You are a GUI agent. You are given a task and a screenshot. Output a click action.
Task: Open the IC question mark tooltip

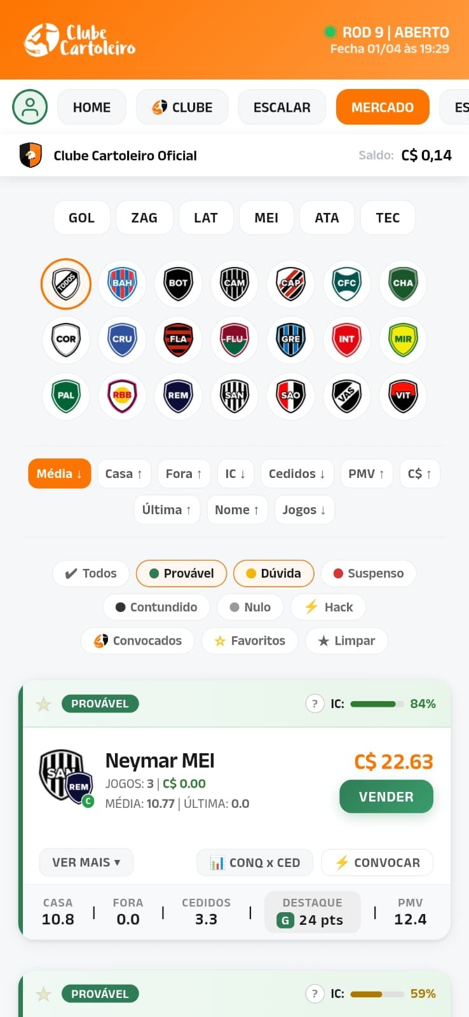pos(315,704)
